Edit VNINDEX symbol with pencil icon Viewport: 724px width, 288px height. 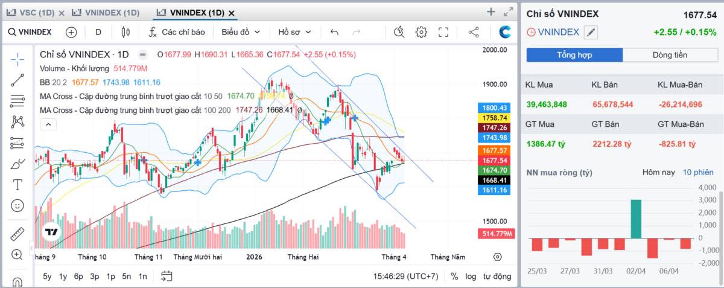[591, 33]
